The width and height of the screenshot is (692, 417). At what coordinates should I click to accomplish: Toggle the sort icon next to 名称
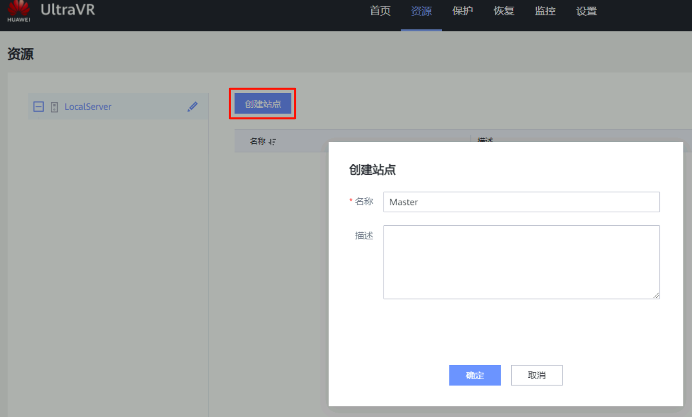(272, 141)
